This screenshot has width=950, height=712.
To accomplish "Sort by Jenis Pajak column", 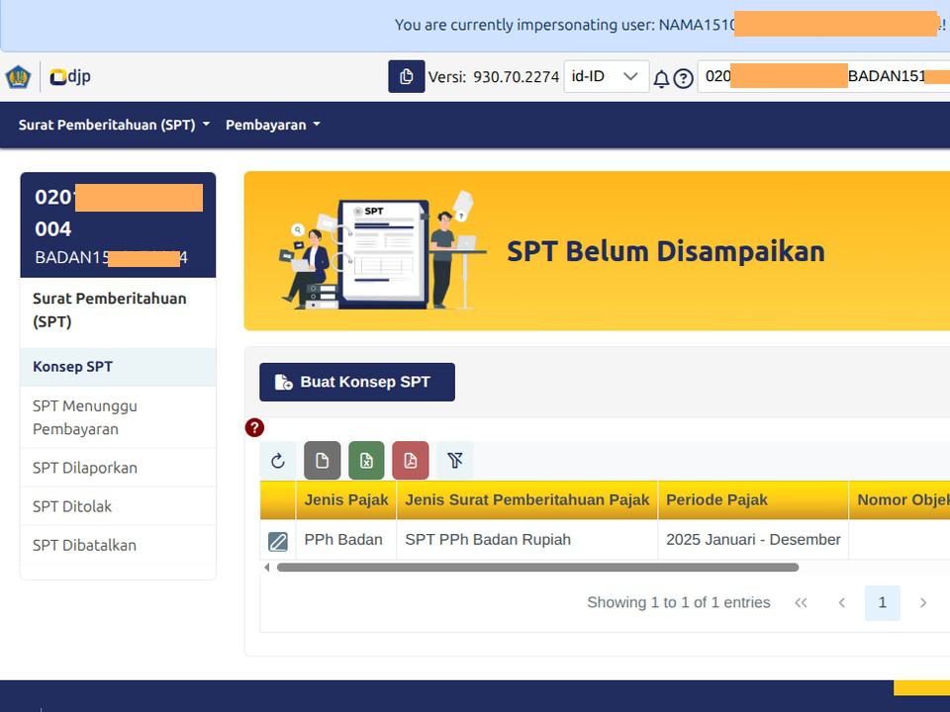I will pyautogui.click(x=346, y=500).
